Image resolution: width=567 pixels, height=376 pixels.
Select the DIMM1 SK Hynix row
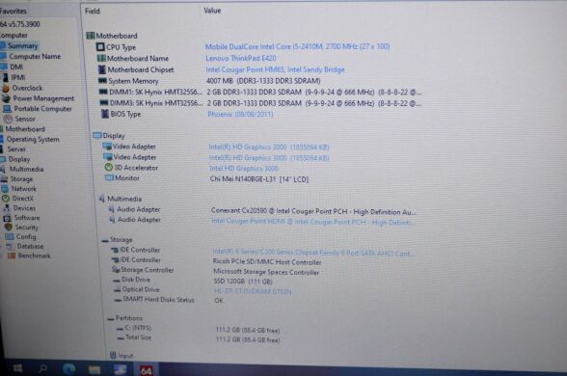(260, 93)
